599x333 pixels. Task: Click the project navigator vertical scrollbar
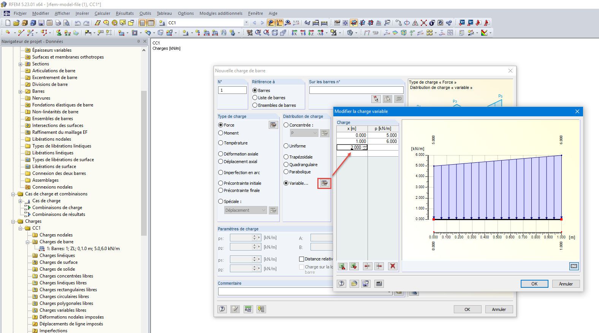pyautogui.click(x=144, y=163)
